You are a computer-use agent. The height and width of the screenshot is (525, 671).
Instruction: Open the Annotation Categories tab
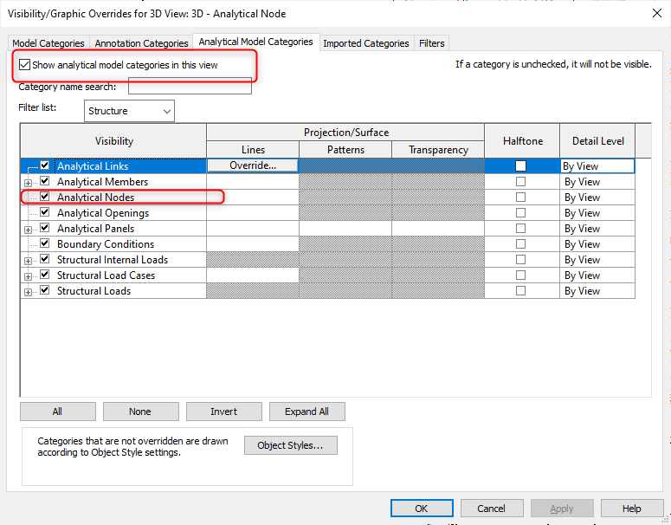141,43
